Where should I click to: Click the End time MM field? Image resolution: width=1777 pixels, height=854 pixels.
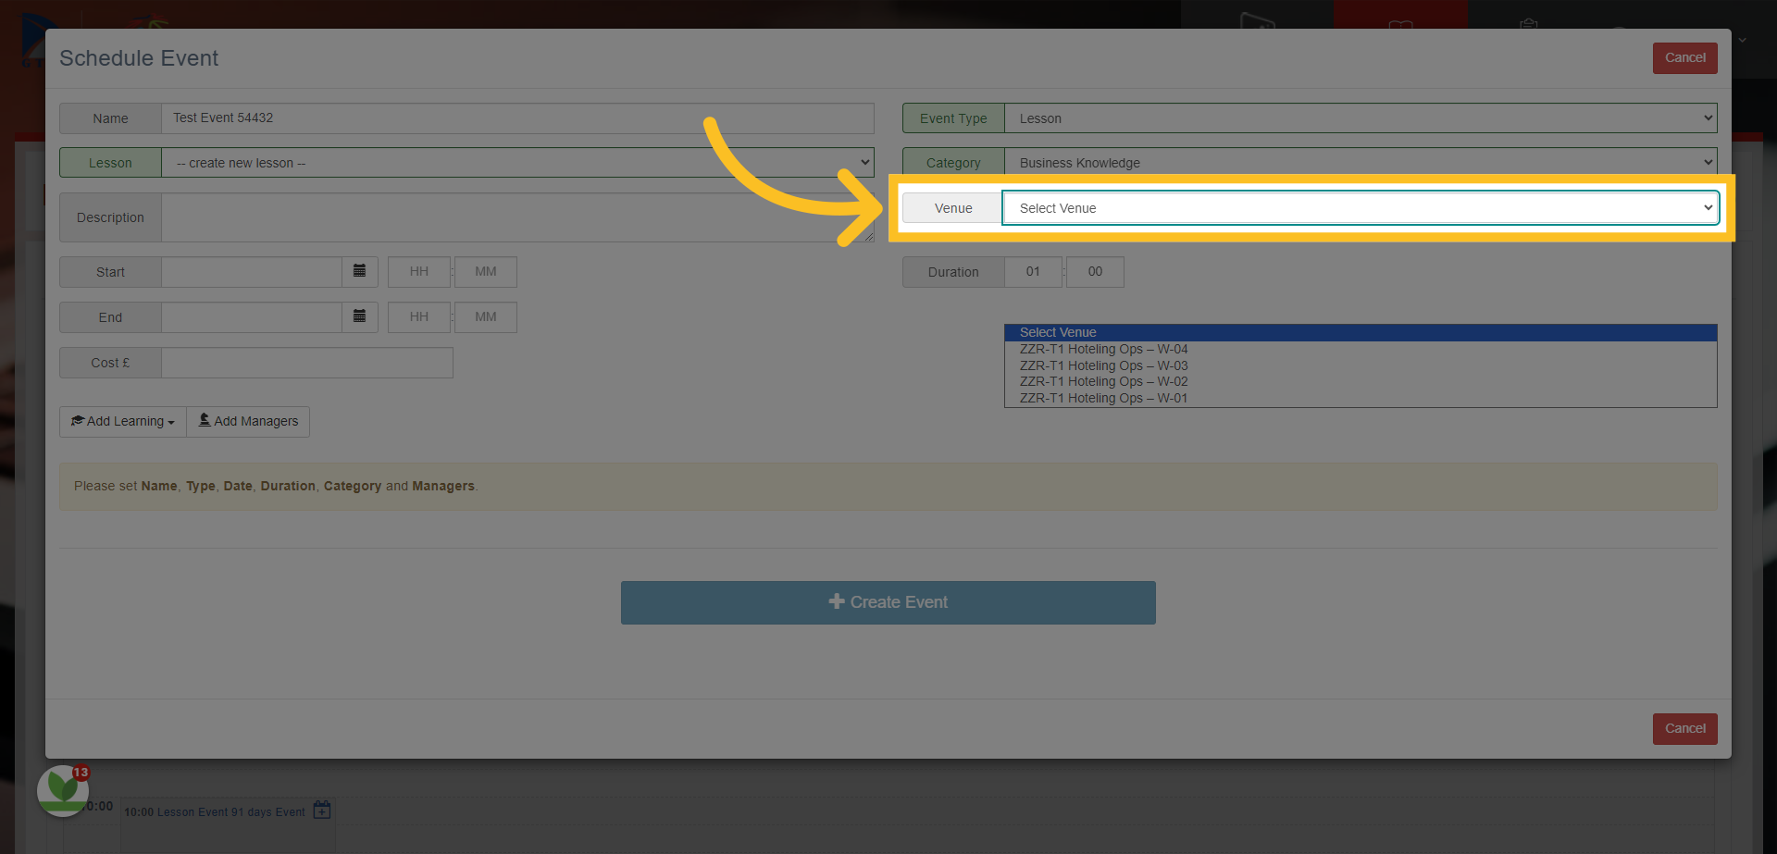click(486, 317)
